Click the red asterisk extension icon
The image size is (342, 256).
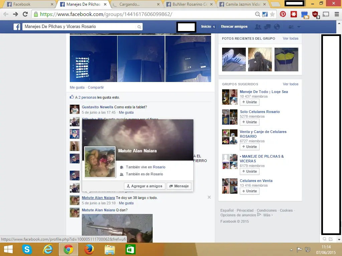pyautogui.click(x=294, y=14)
